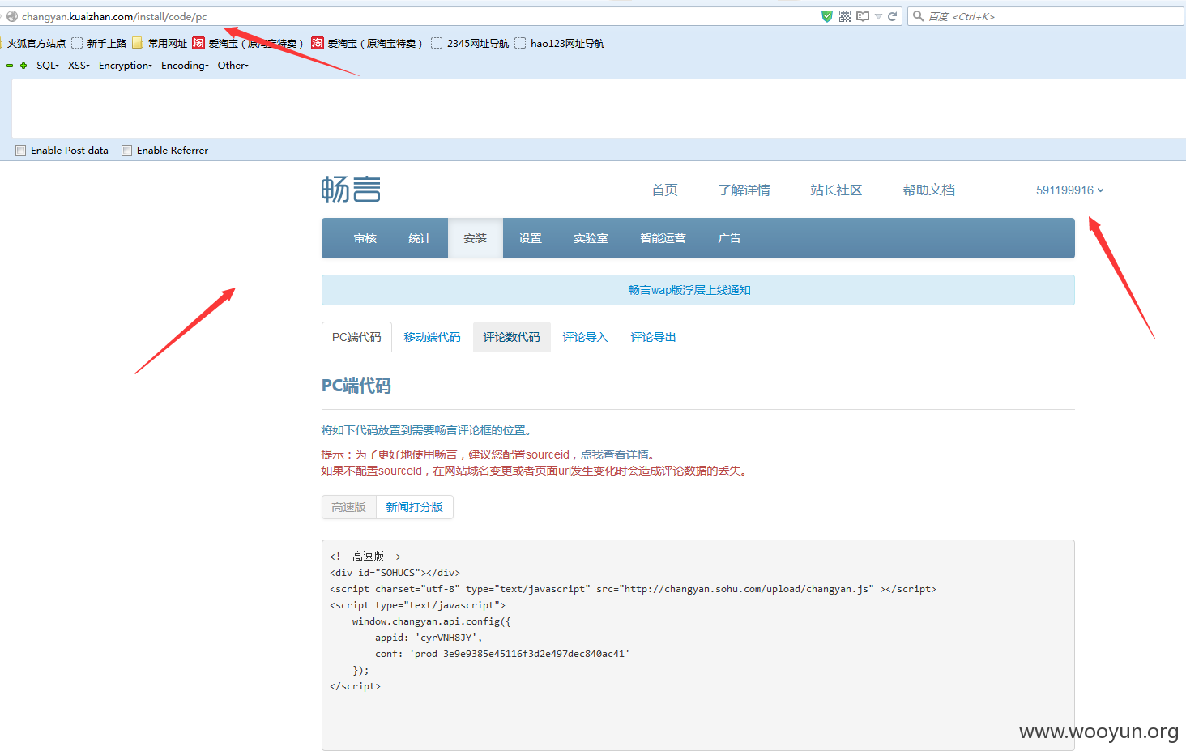Screen dimensions: 1186x755
Task: Click the search magnifier icon
Action: click(x=918, y=16)
